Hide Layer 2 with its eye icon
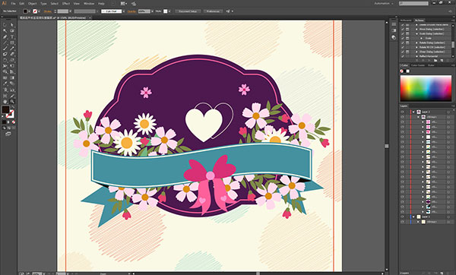 tap(403, 112)
